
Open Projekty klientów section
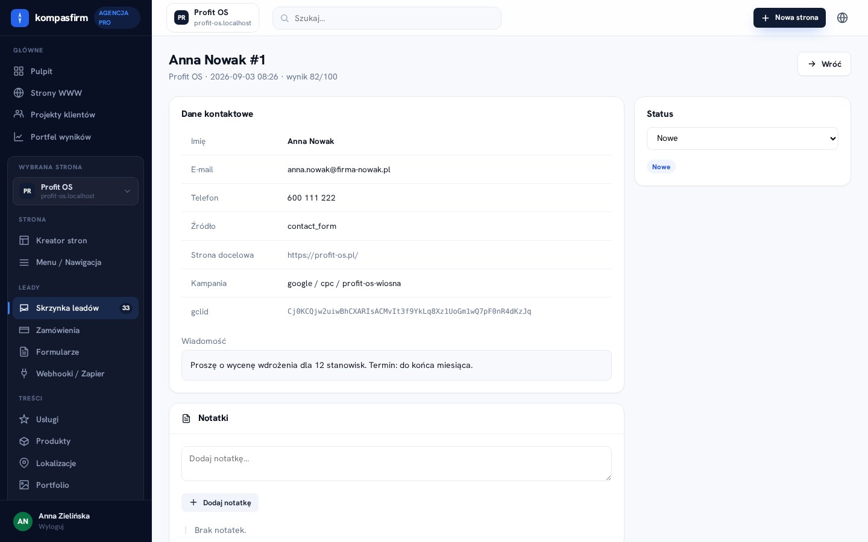click(76, 114)
